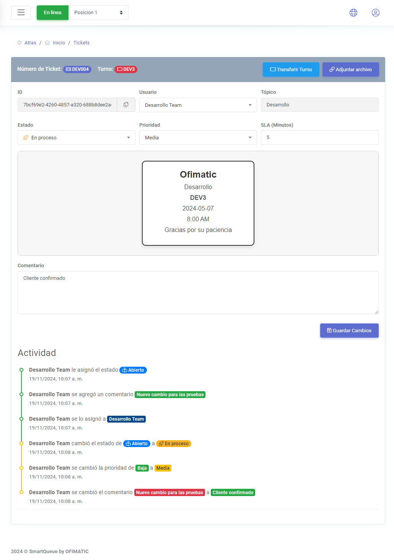
Task: Click the globe language icon
Action: 353,13
